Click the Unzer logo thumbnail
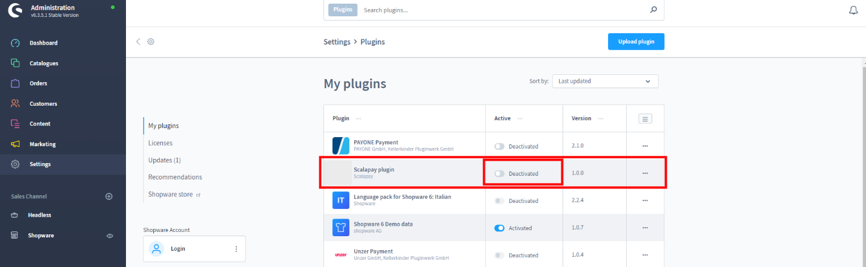The image size is (866, 267). (x=341, y=255)
